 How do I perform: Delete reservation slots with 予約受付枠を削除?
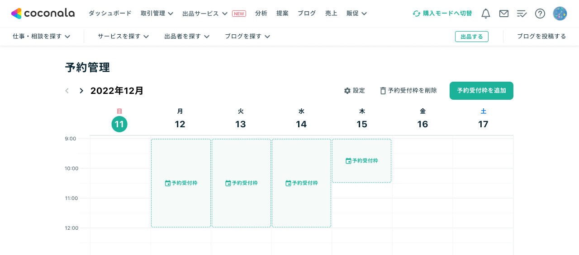(408, 91)
